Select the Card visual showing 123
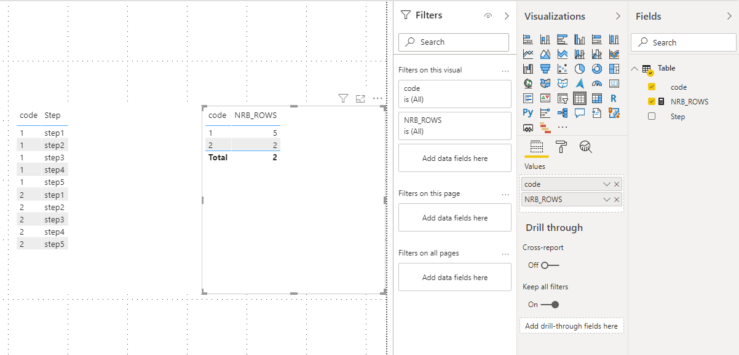This screenshot has height=355, width=739. point(614,84)
